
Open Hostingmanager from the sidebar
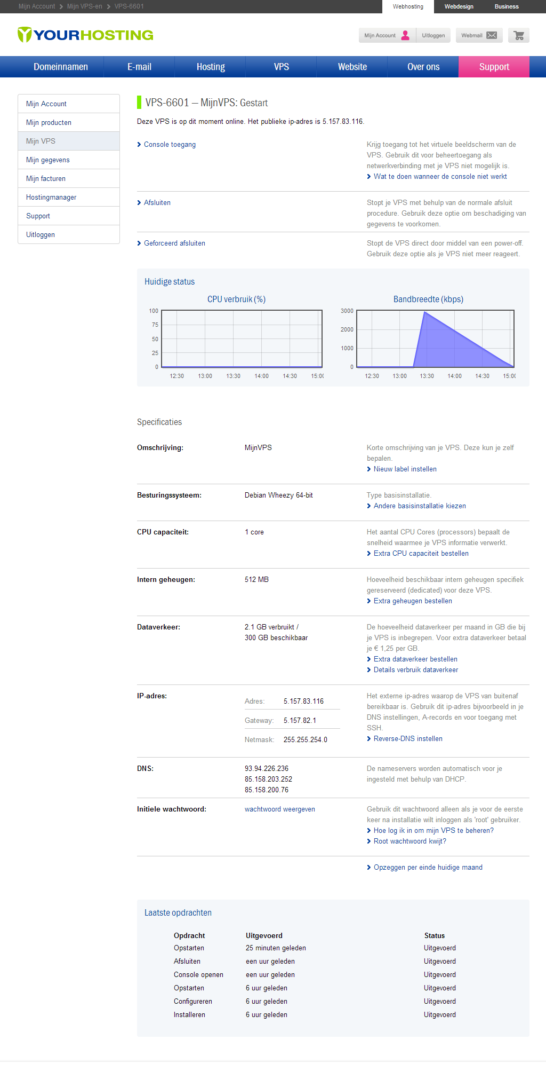(51, 198)
